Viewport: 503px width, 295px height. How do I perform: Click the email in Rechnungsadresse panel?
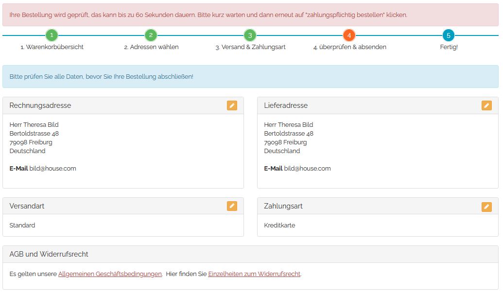coord(52,169)
